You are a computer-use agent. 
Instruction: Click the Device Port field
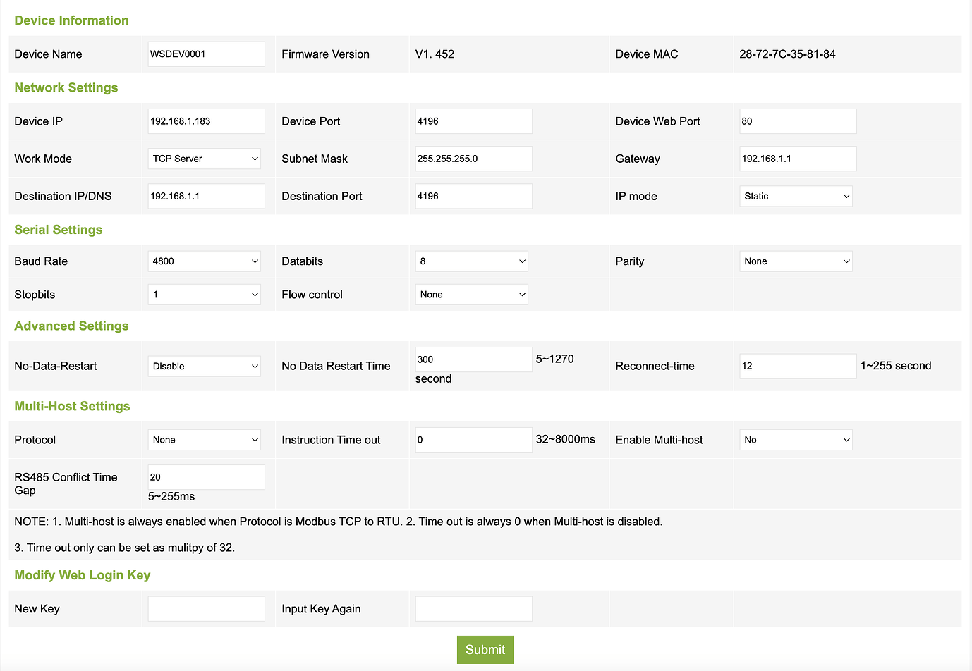(x=473, y=121)
